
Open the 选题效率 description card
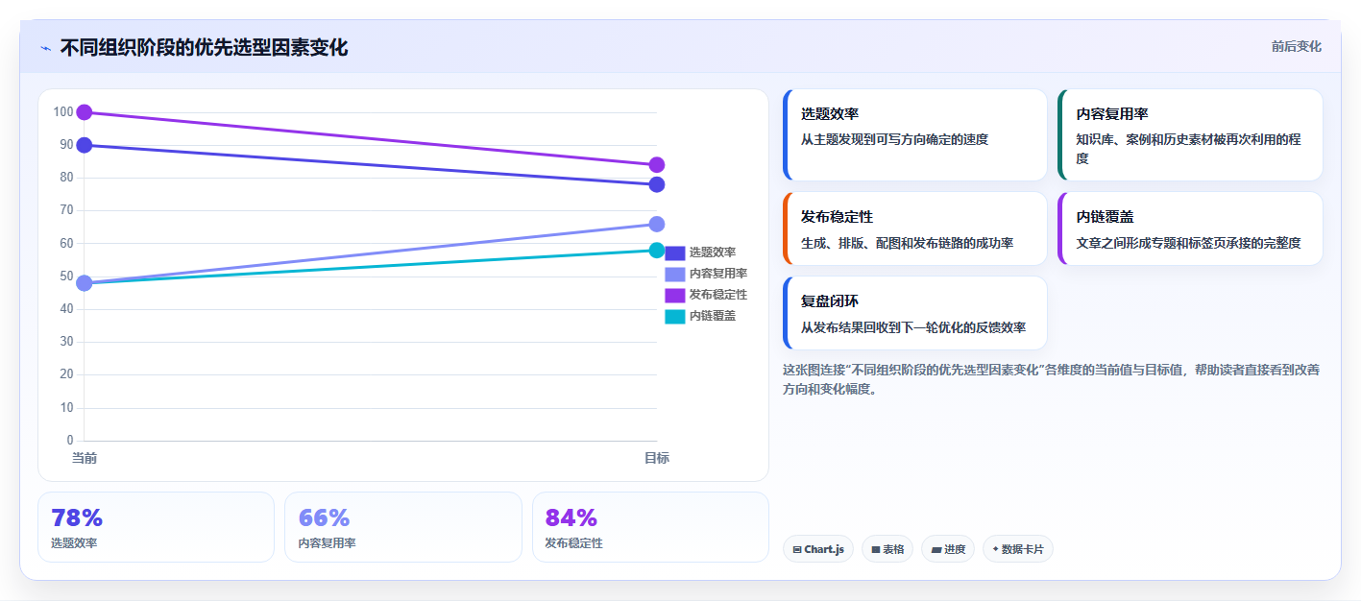click(x=915, y=134)
